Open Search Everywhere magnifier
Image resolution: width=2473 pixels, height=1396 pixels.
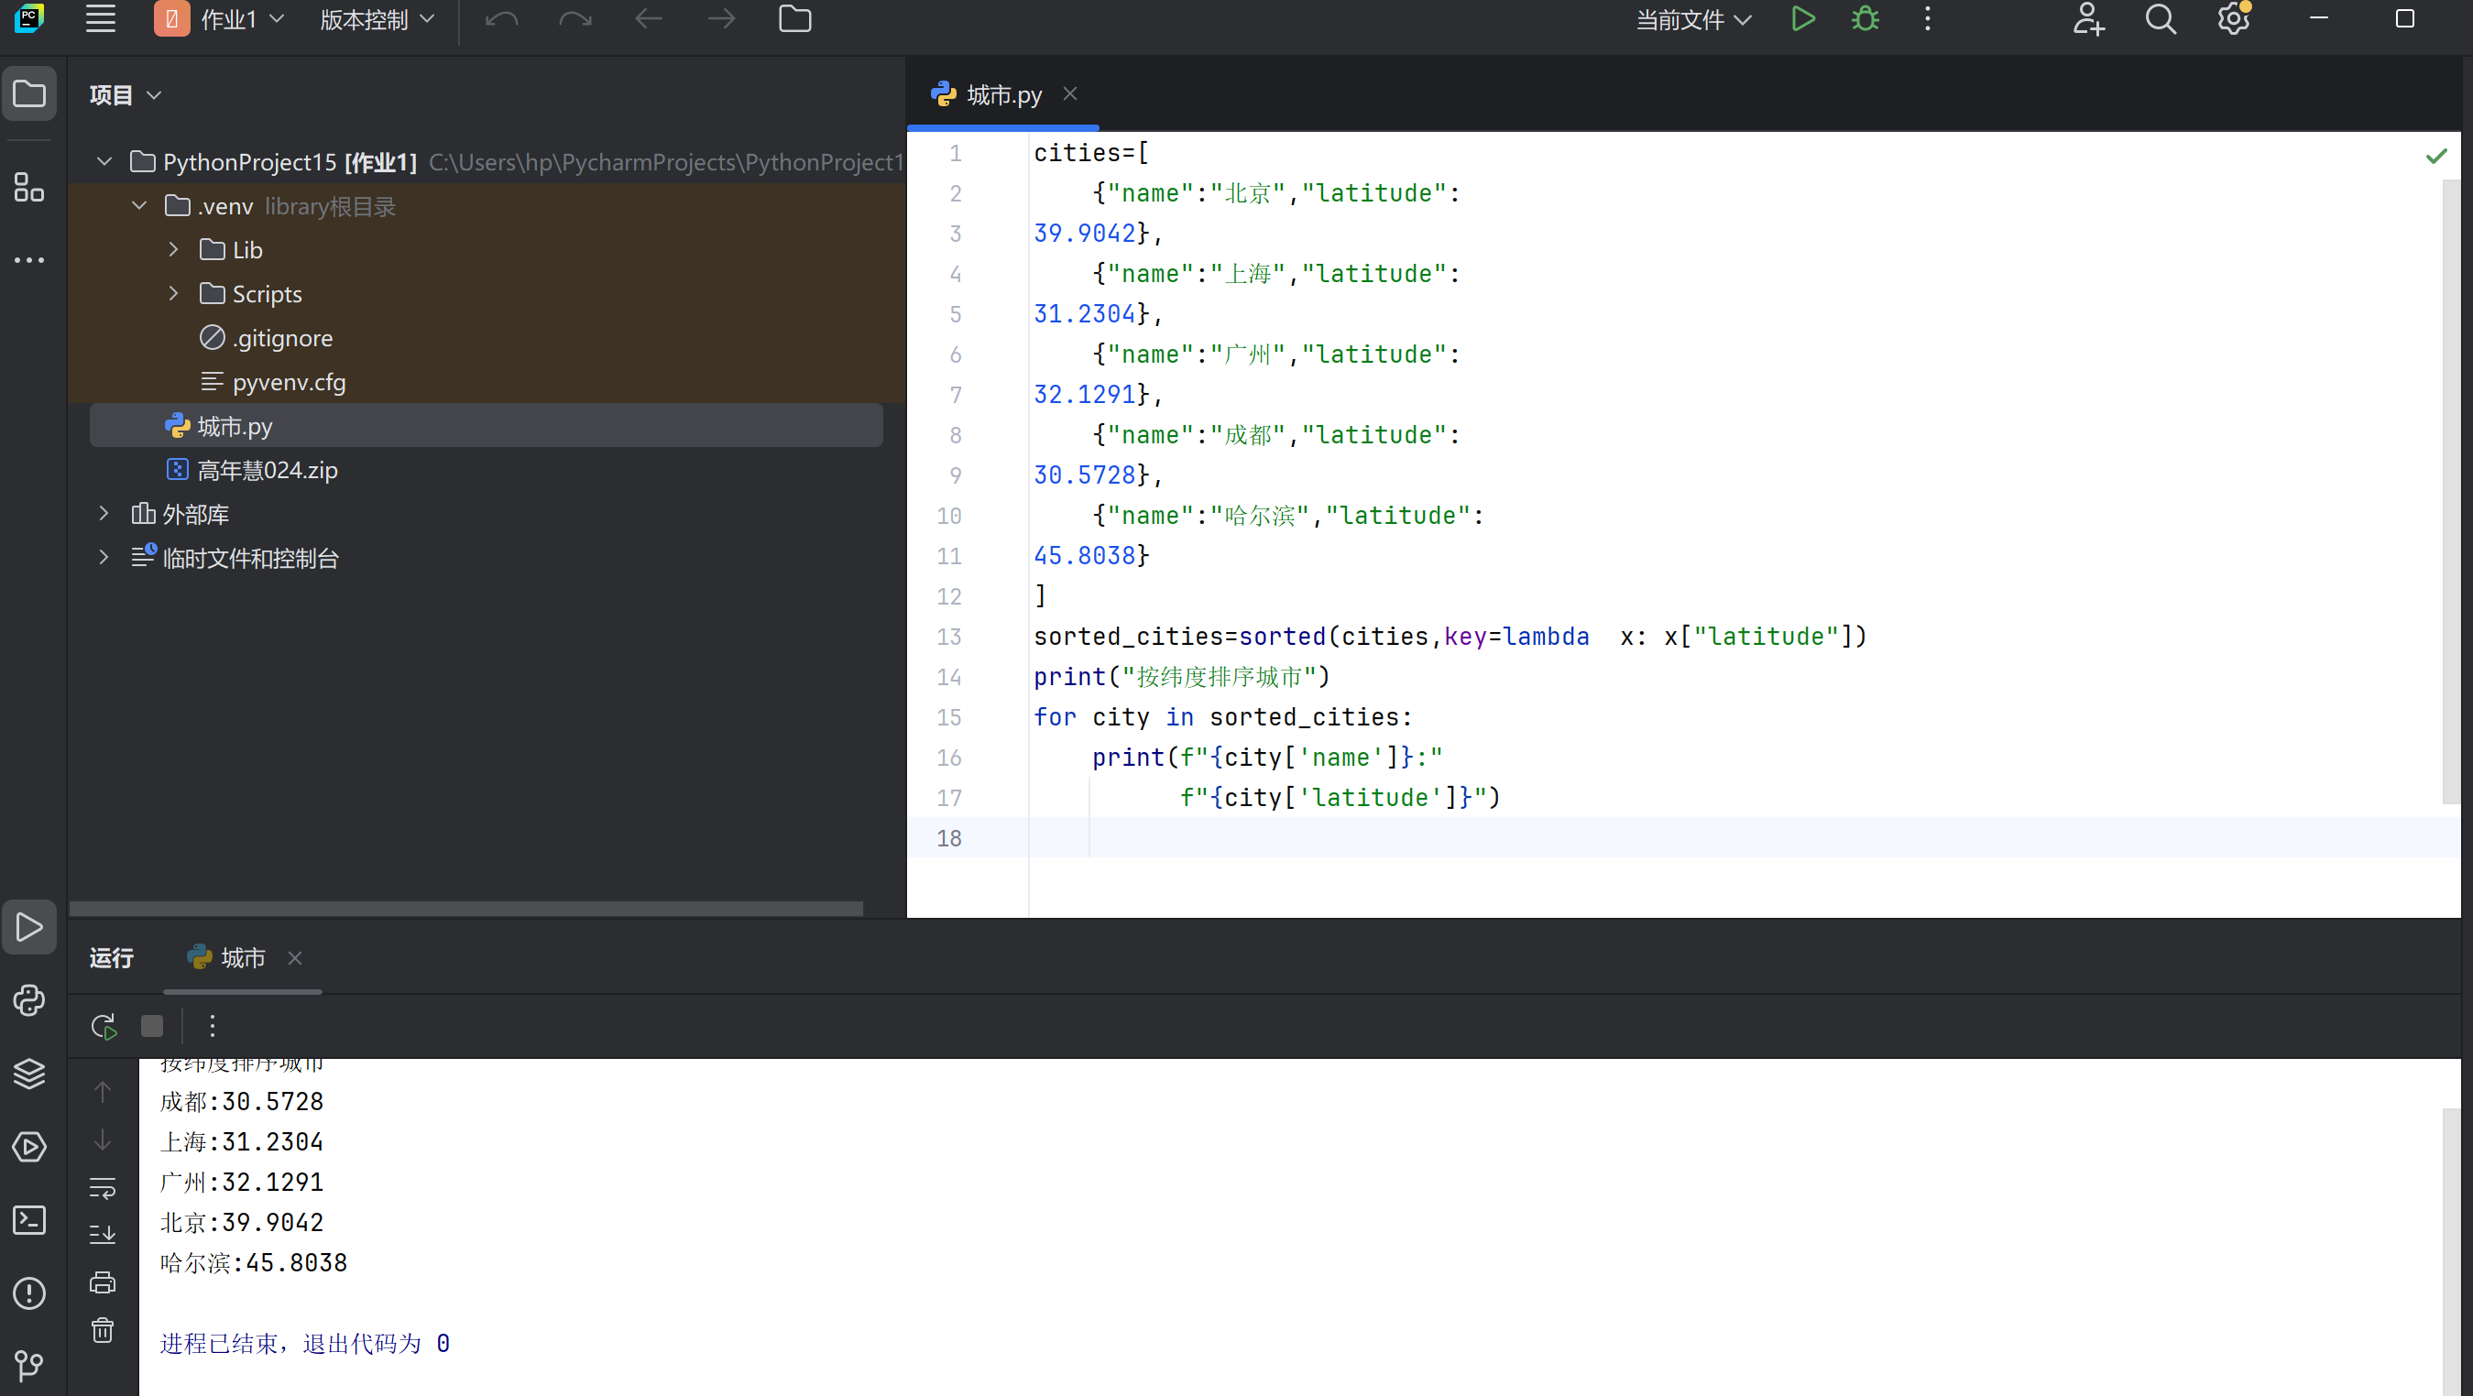click(2161, 19)
